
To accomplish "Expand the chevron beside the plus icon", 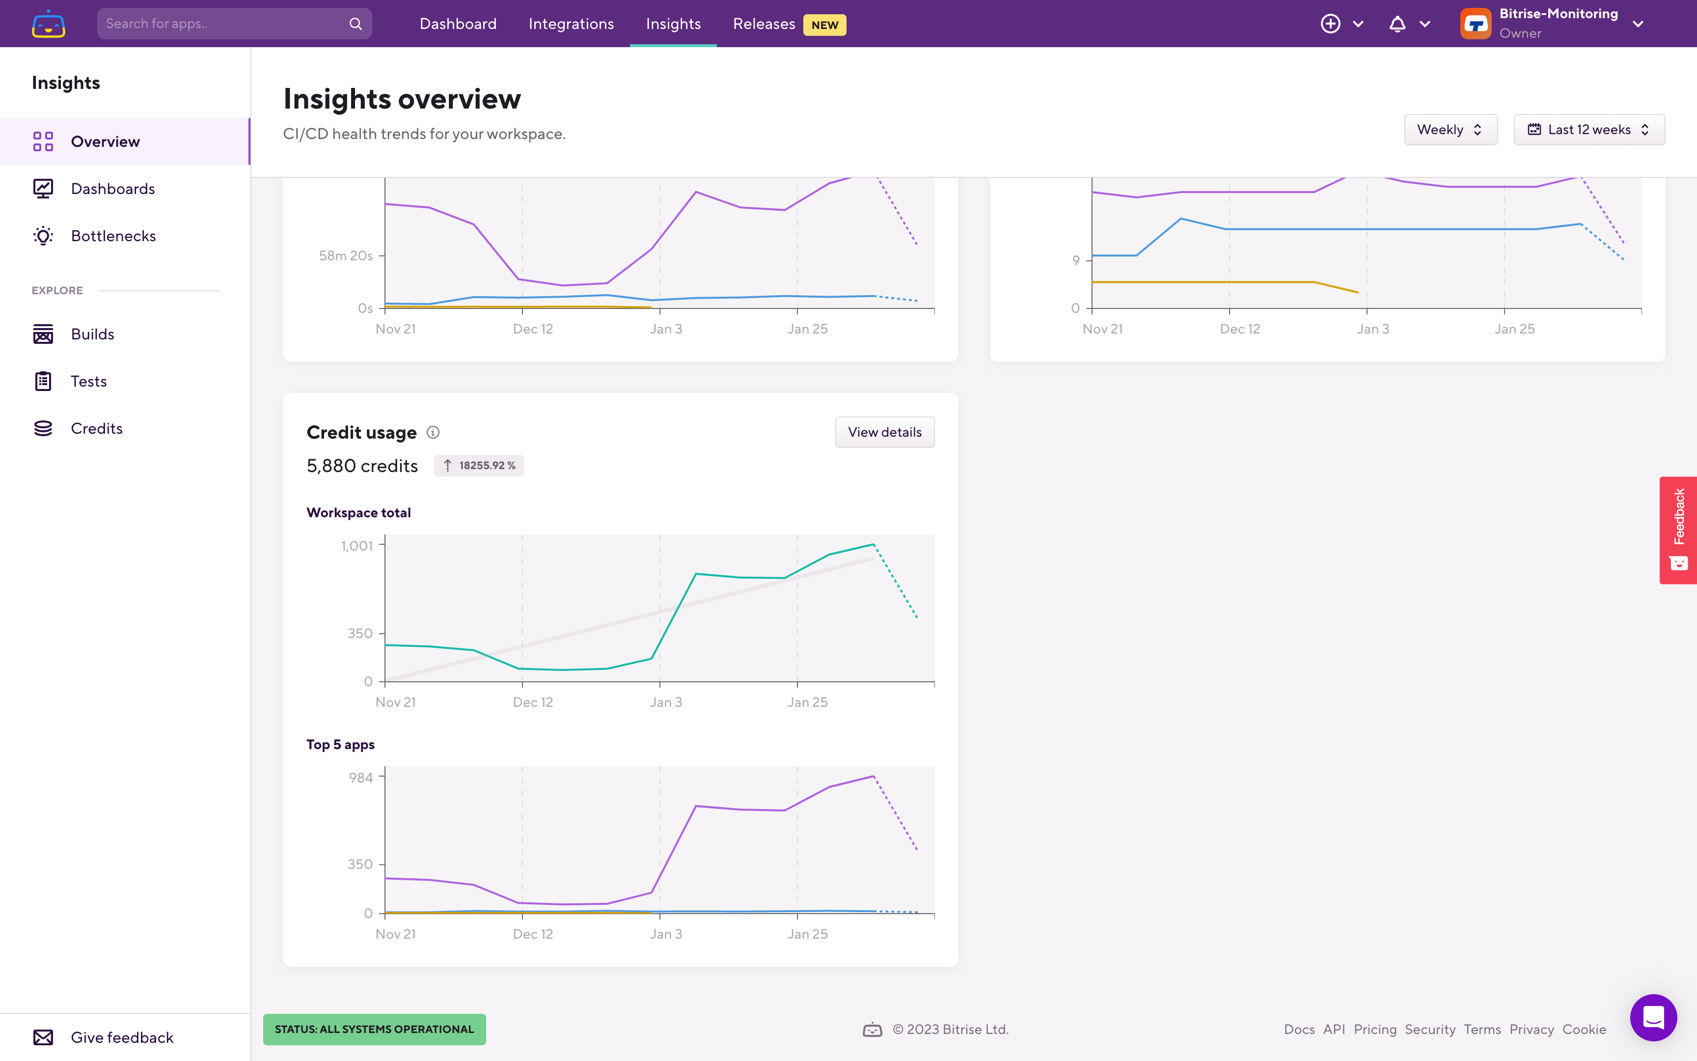I will (x=1358, y=24).
